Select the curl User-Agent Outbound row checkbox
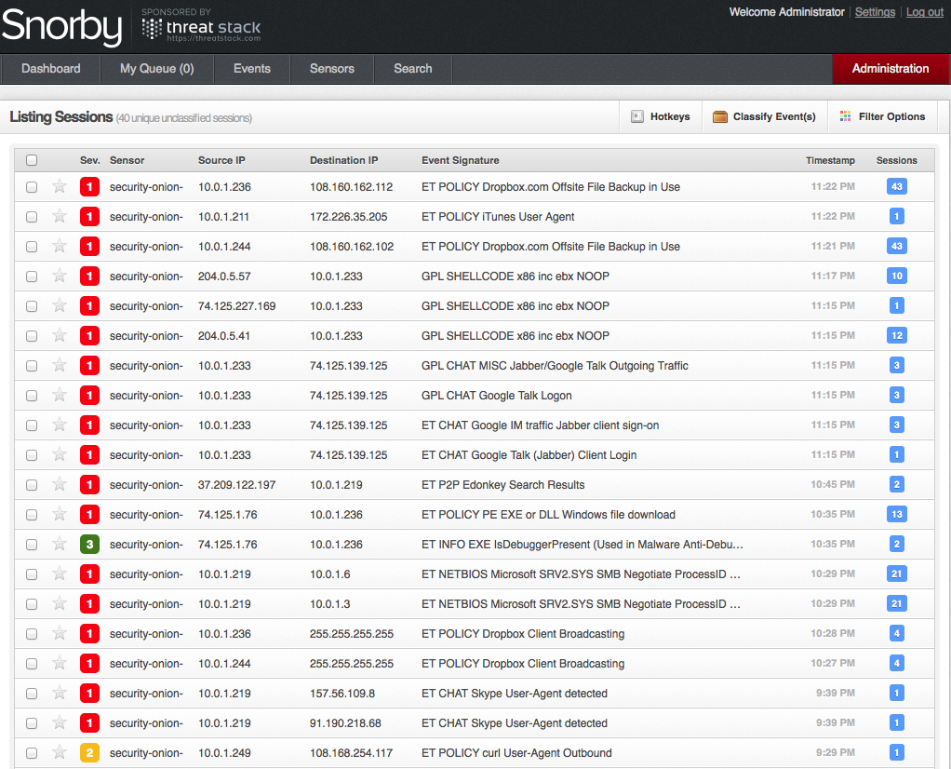Screen dimensions: 951x769 pyautogui.click(x=32, y=753)
